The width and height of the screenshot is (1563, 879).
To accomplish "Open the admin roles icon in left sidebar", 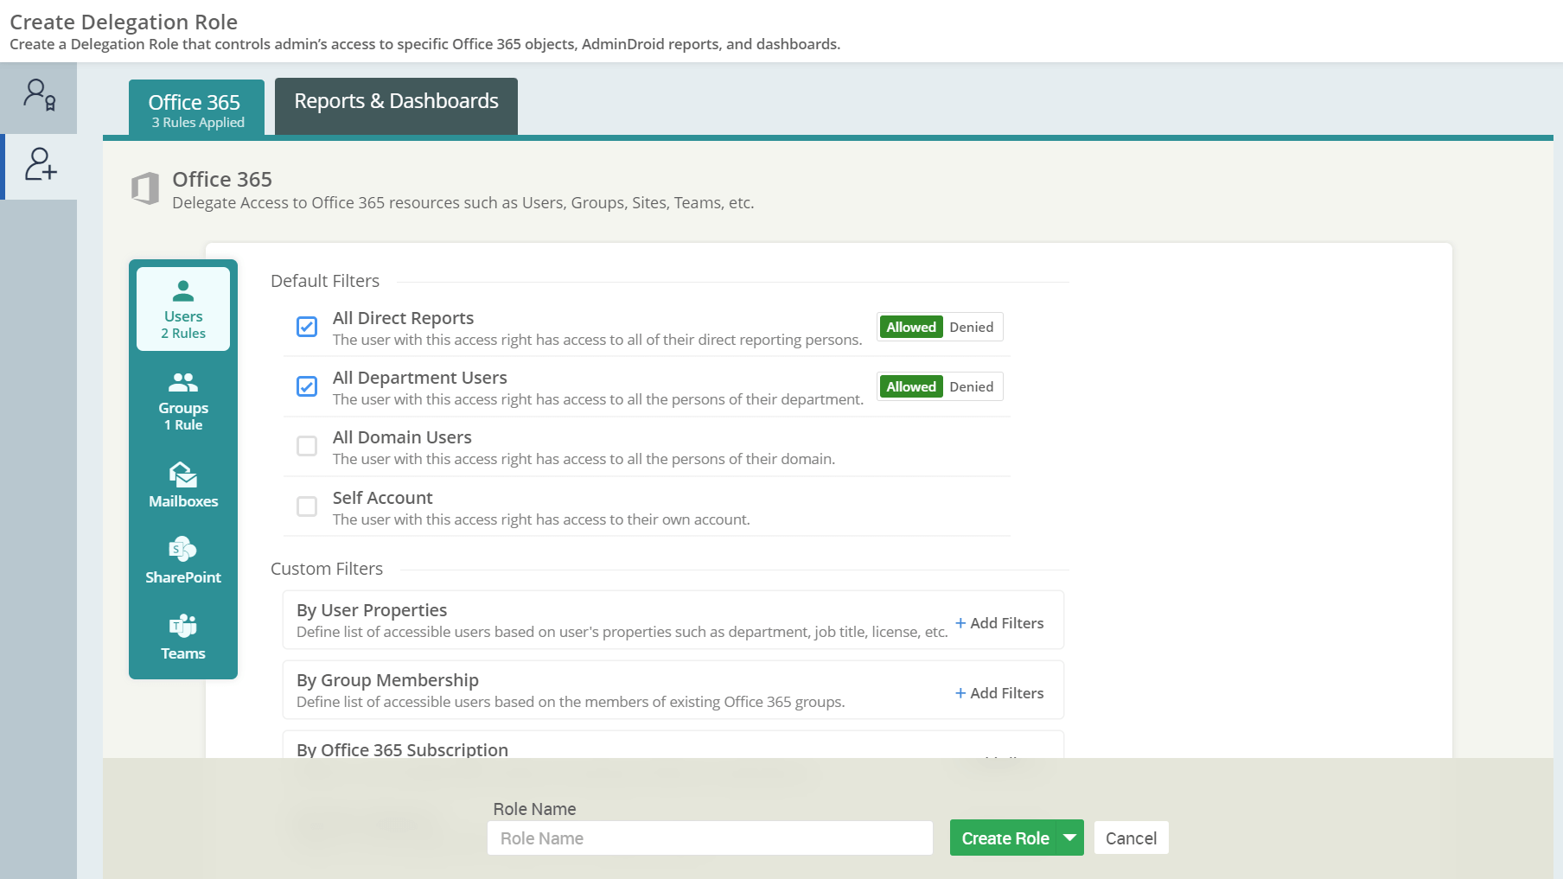I will click(x=39, y=97).
